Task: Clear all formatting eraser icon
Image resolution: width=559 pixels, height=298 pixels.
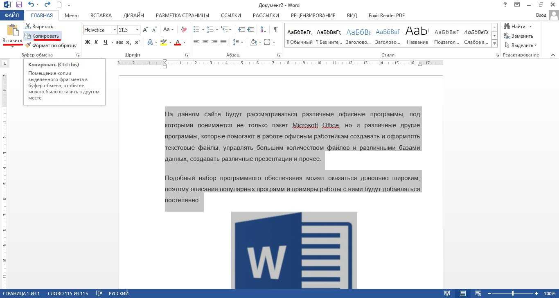Action: click(184, 30)
